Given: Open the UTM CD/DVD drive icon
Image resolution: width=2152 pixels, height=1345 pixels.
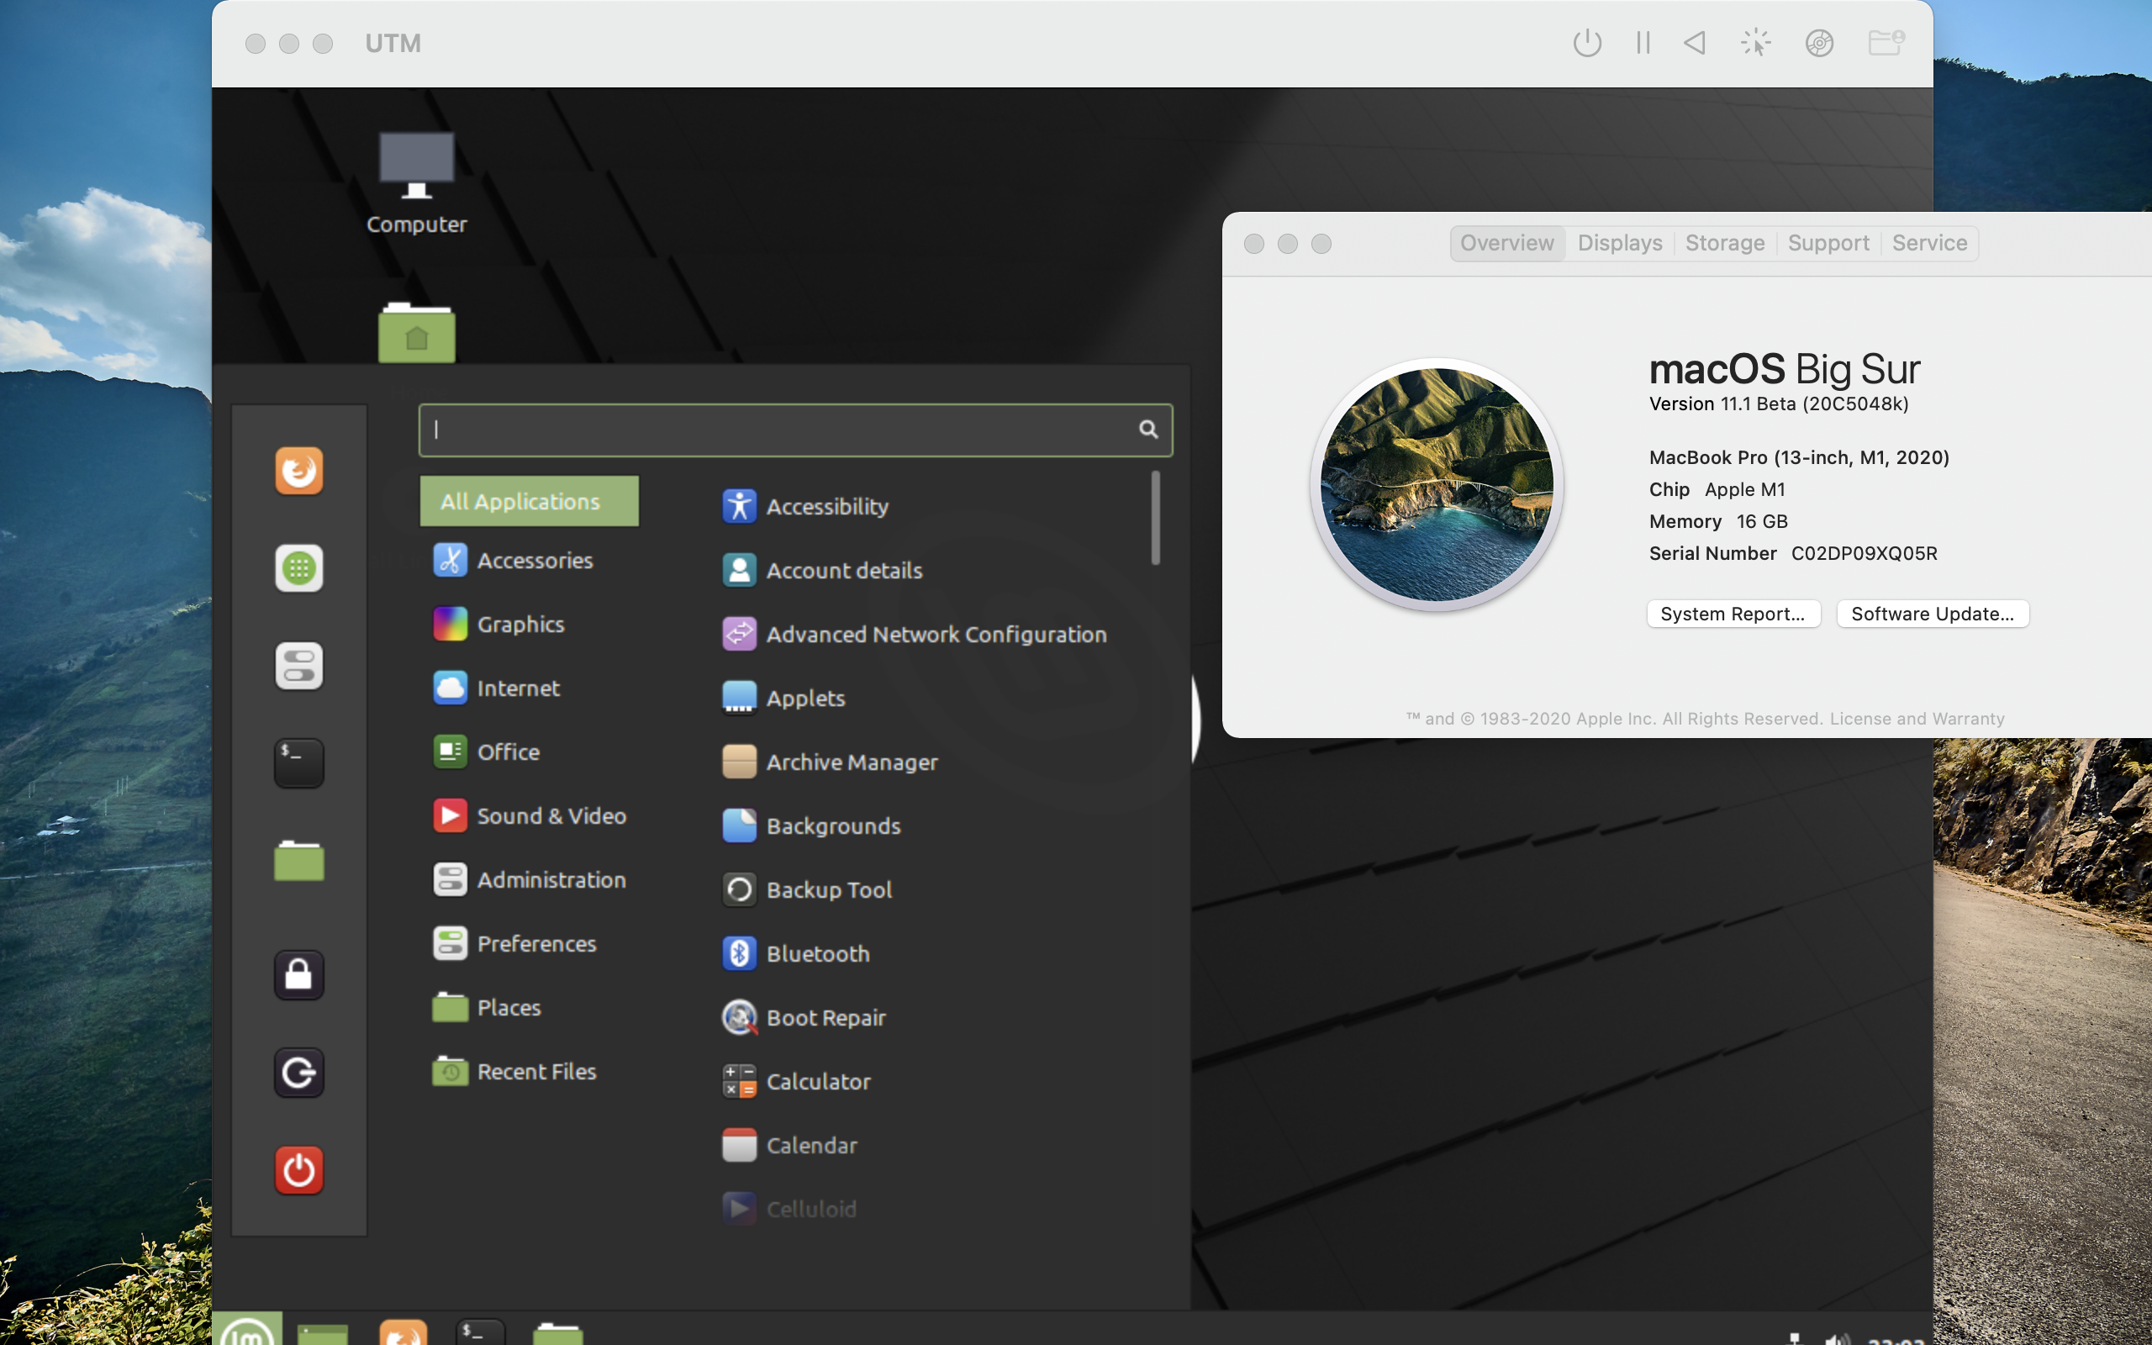Looking at the screenshot, I should 1818,43.
